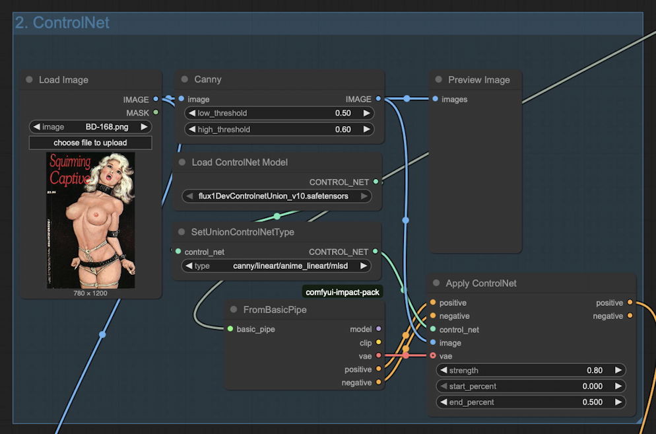
Task: Open the BD-168.png image selector
Action: (x=90, y=127)
